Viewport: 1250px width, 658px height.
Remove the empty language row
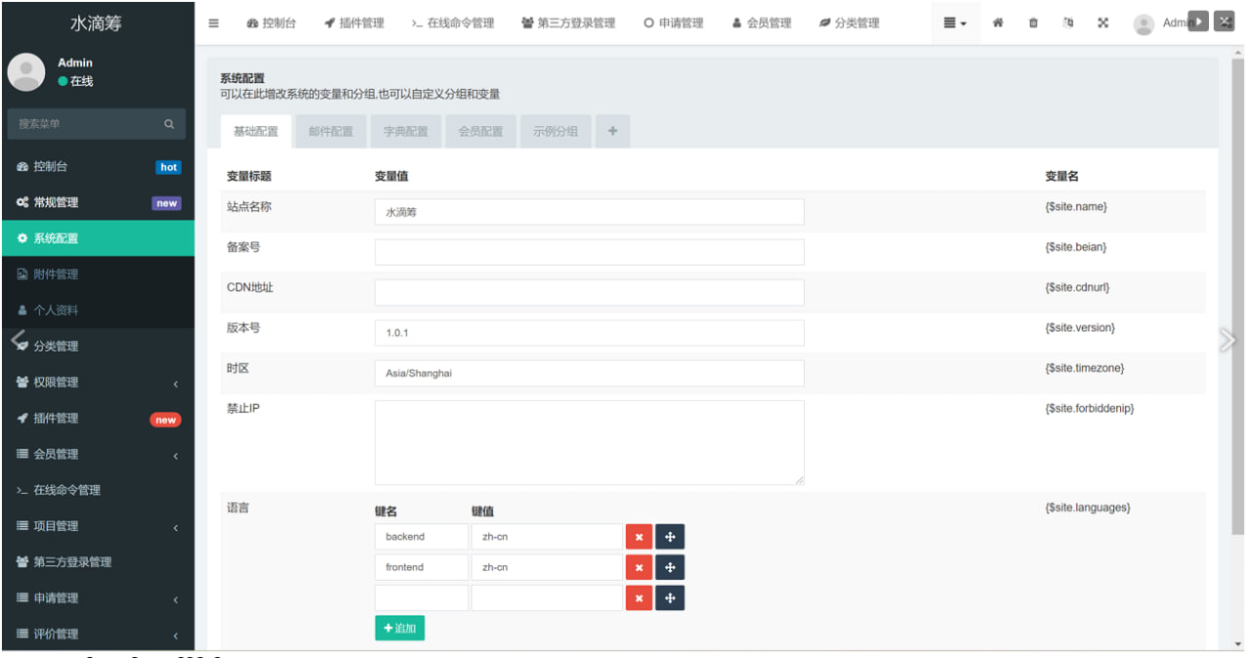click(x=639, y=597)
